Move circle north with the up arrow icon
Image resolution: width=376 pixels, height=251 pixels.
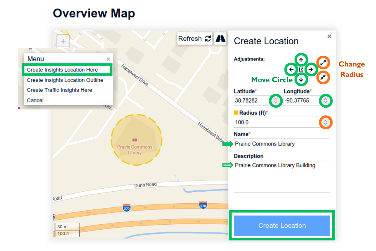pos(301,60)
